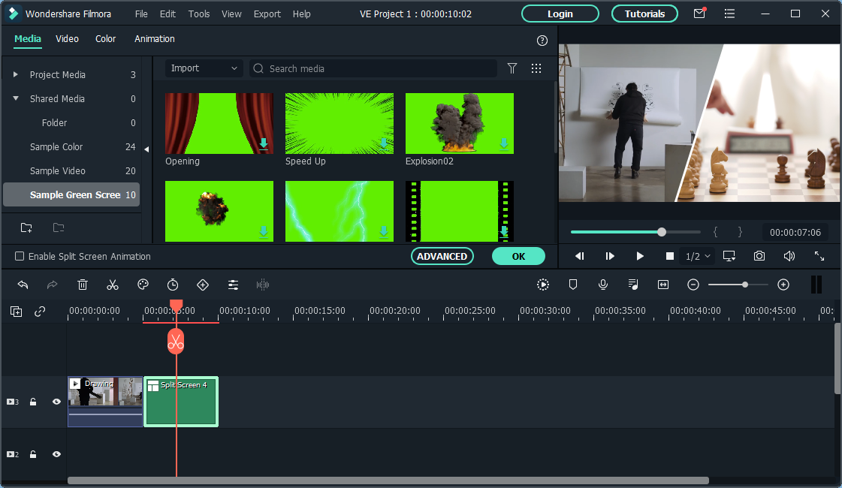The height and width of the screenshot is (488, 842).
Task: Open the Tools menu
Action: 199,14
